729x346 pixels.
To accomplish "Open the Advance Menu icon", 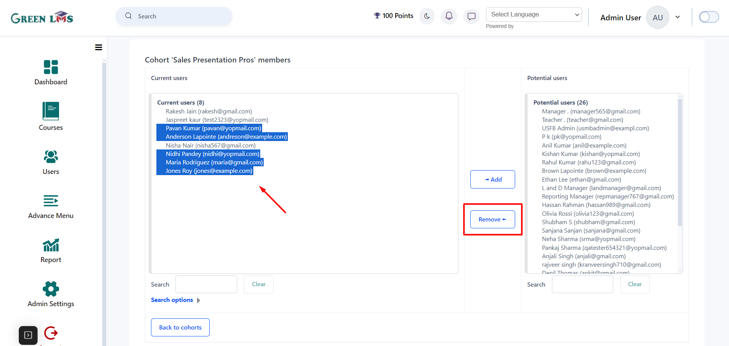I will coord(51,201).
